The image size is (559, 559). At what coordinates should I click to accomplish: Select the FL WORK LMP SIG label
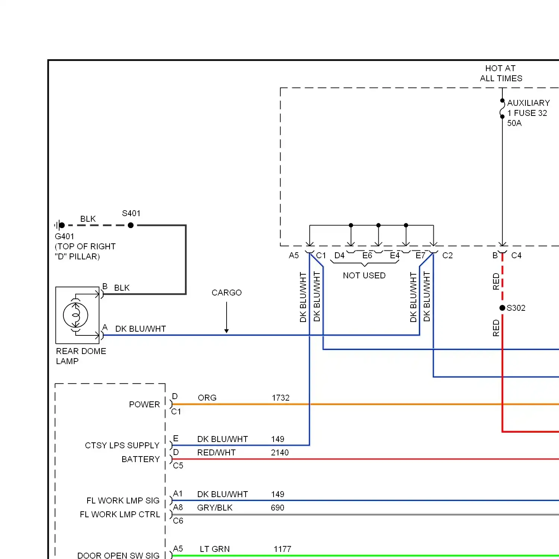(x=123, y=500)
